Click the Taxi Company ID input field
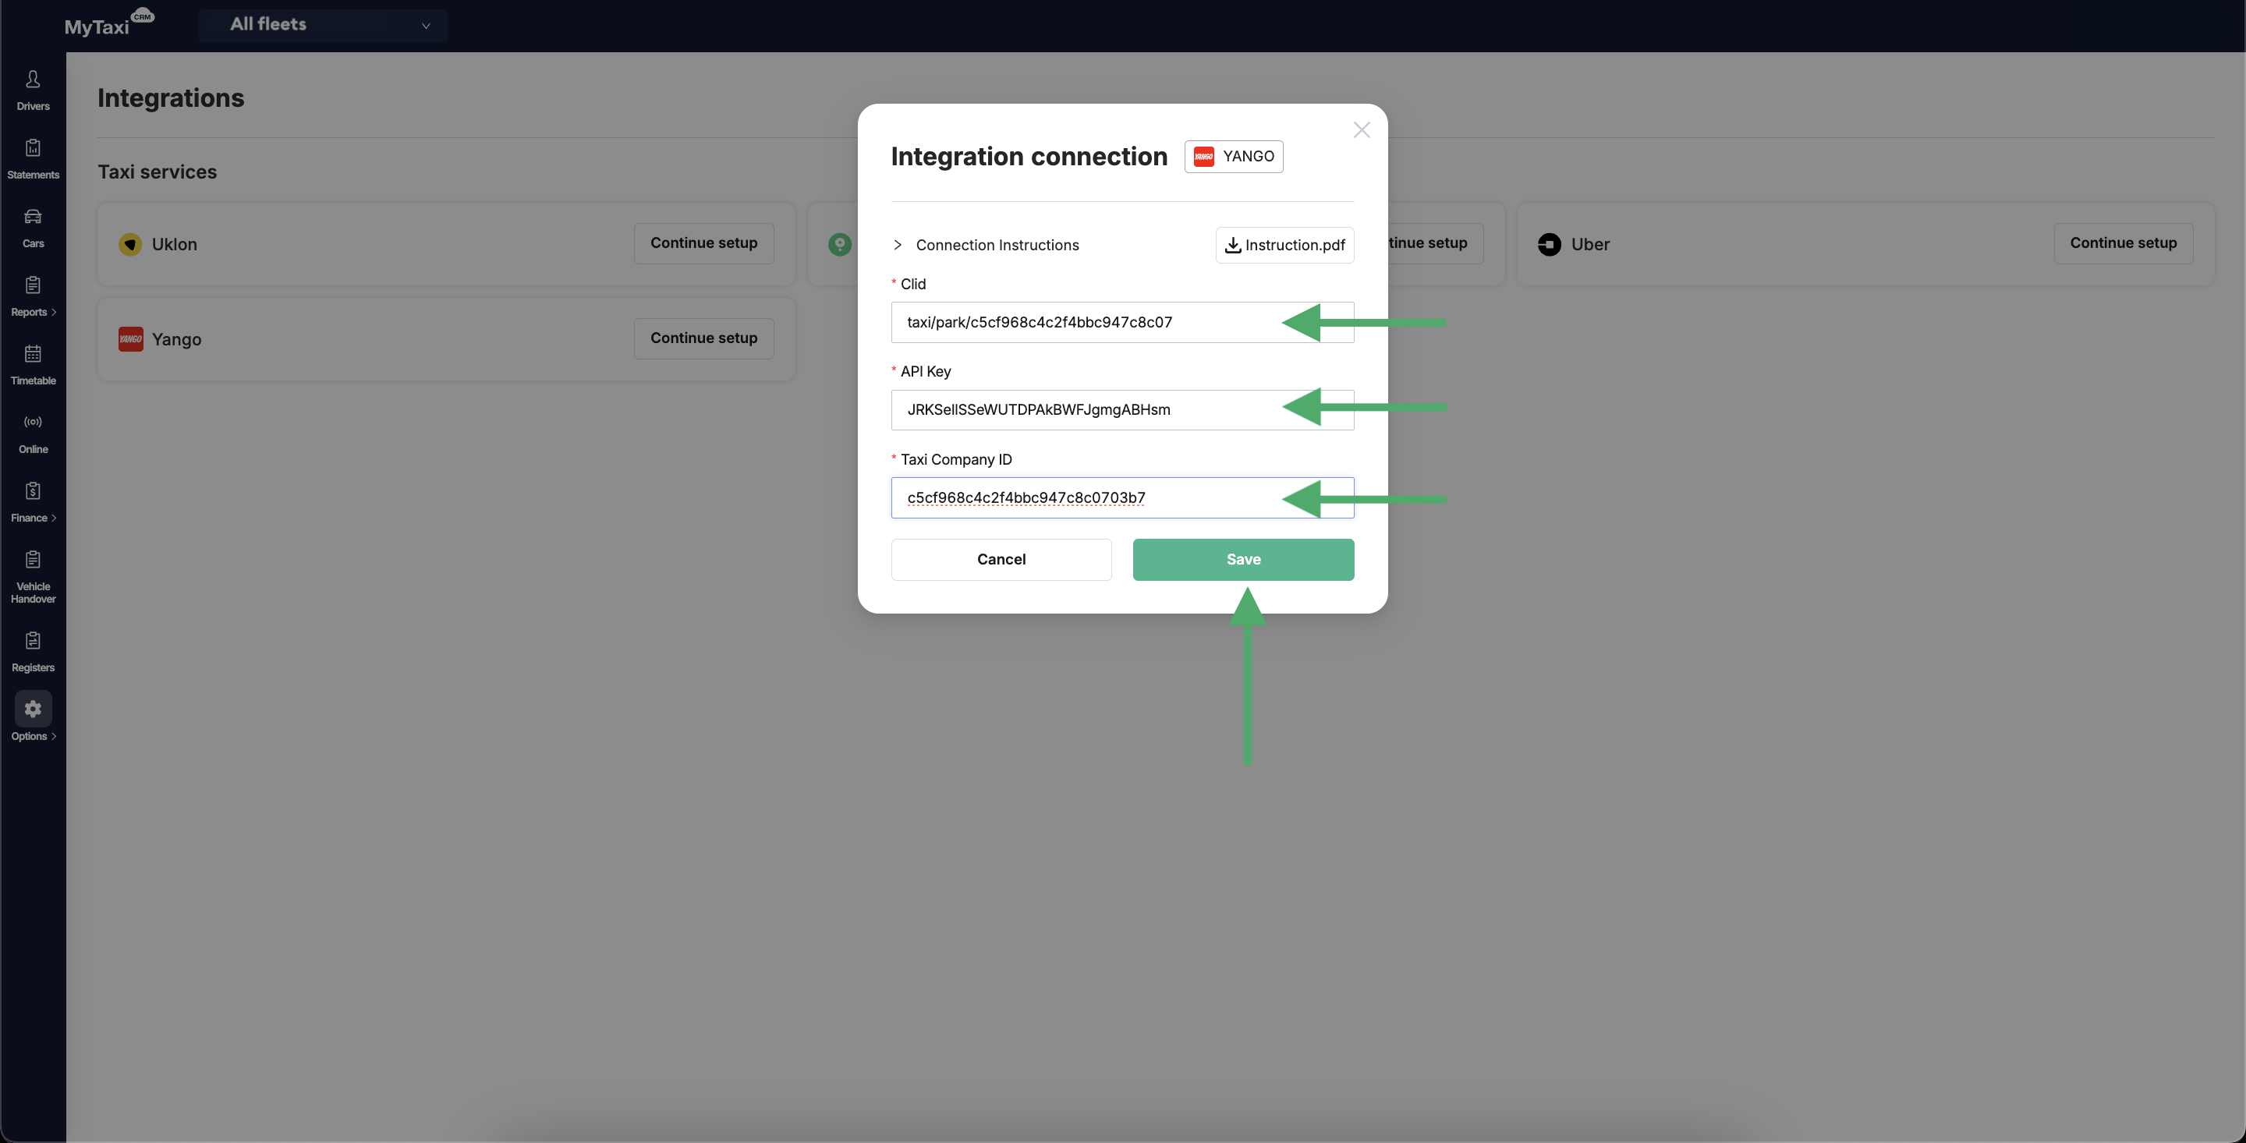This screenshot has height=1143, width=2246. tap(1122, 498)
